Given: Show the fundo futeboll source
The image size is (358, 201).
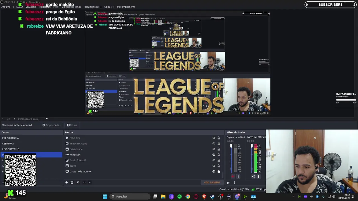Looking at the screenshot, I should click(x=214, y=160).
